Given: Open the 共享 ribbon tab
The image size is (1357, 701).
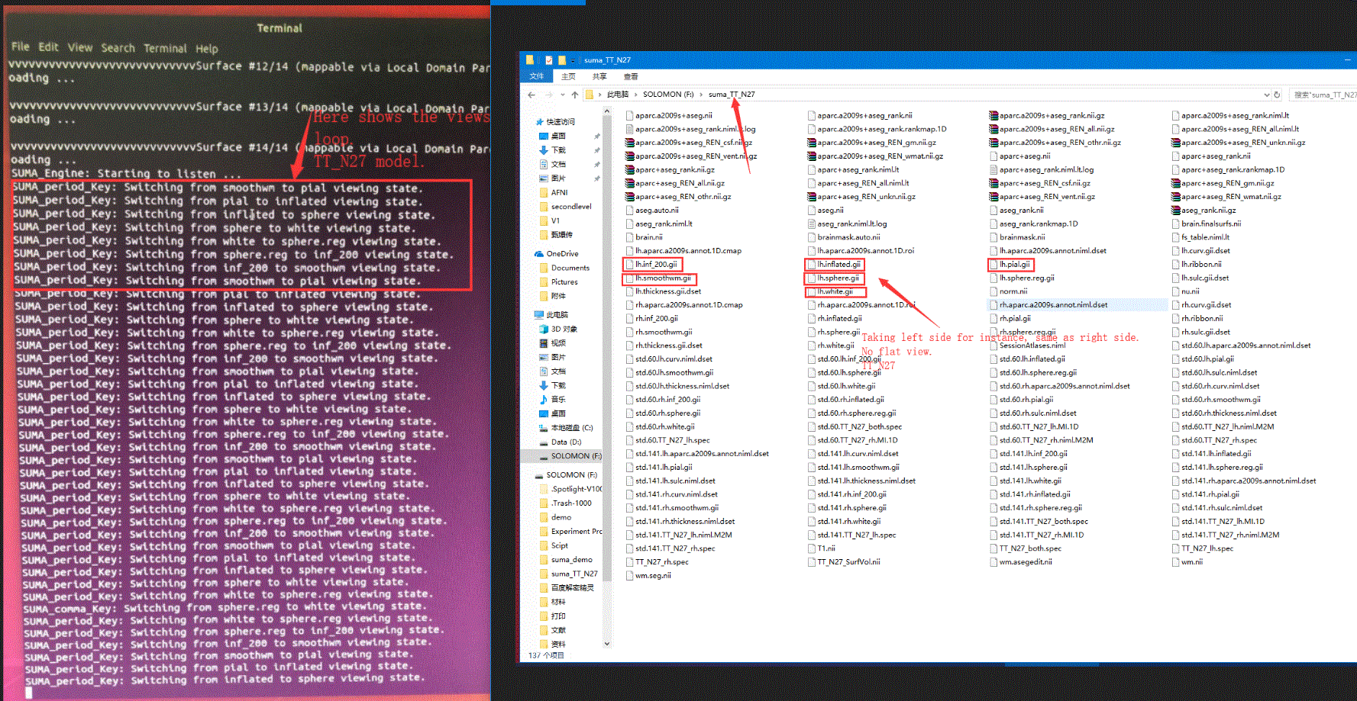Looking at the screenshot, I should pyautogui.click(x=599, y=76).
